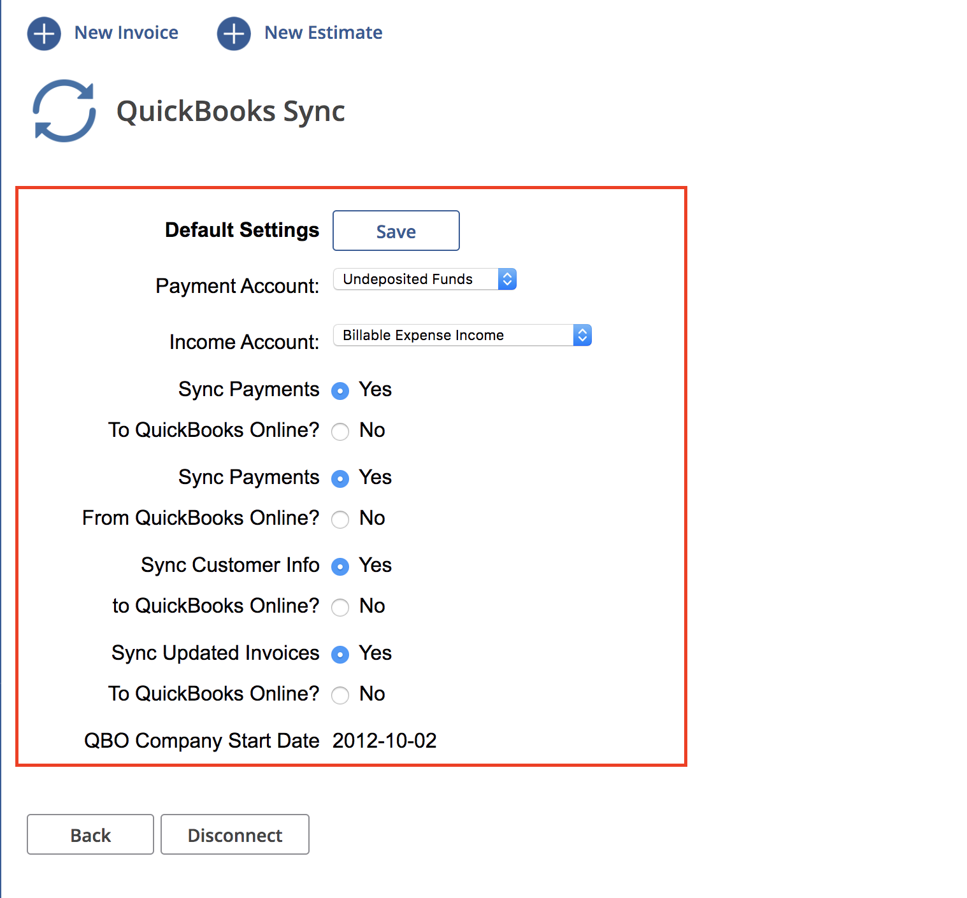Click the Back button
This screenshot has height=898, width=967.
90,834
